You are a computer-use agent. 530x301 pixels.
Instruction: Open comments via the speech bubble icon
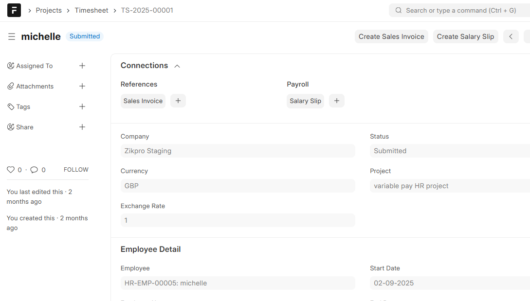tap(34, 170)
